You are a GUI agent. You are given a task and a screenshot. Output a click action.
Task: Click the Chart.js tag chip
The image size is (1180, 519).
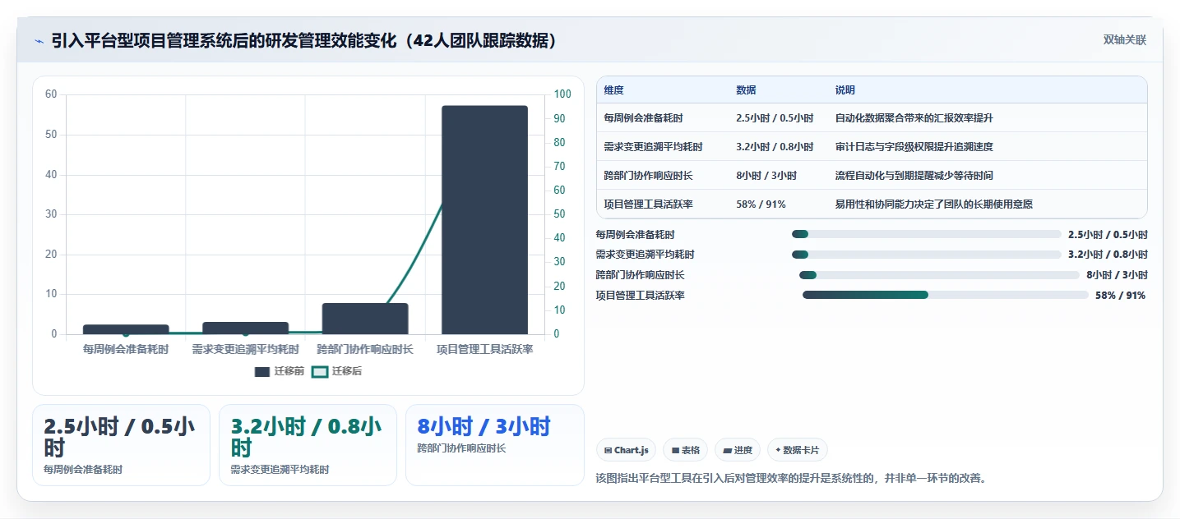626,450
